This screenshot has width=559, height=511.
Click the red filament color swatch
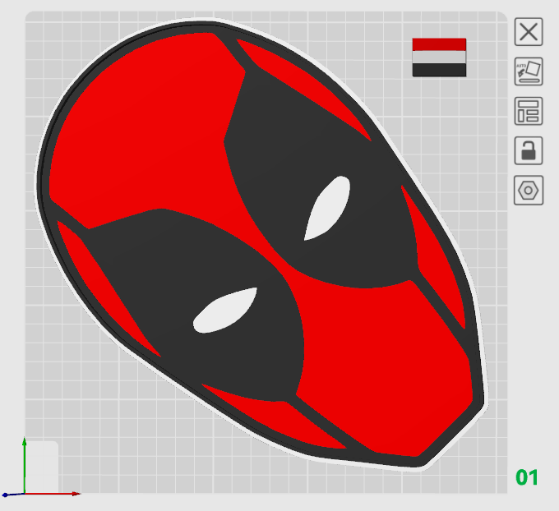tap(439, 44)
